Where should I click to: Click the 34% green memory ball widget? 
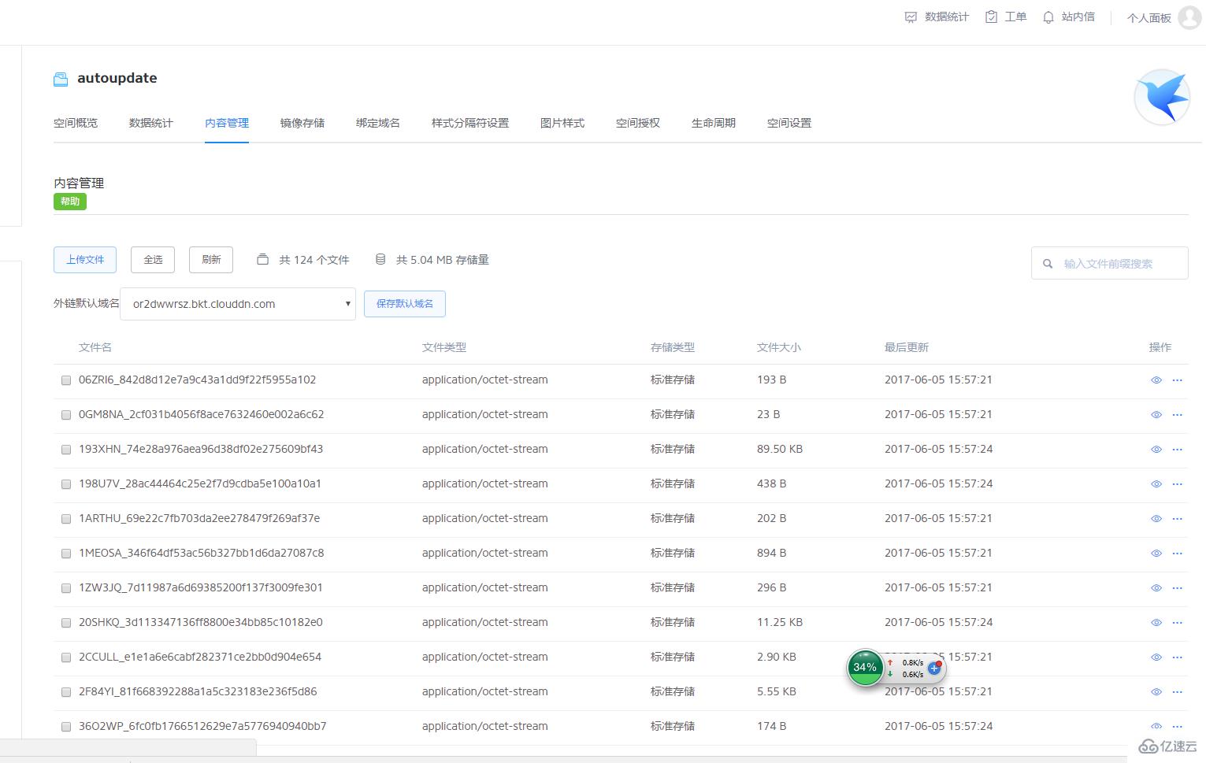coord(865,668)
